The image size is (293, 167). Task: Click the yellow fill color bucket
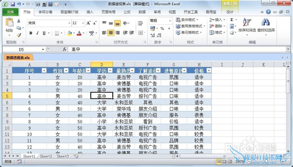tap(69, 33)
